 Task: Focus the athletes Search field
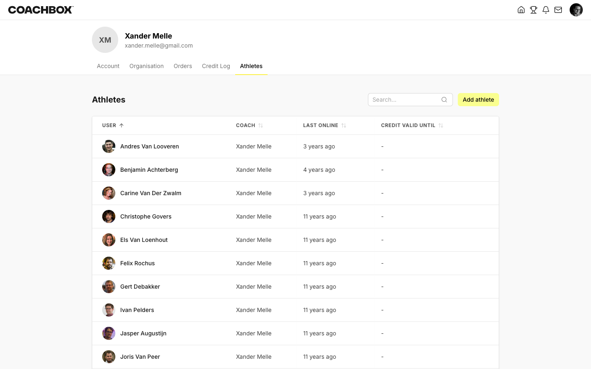tap(410, 100)
